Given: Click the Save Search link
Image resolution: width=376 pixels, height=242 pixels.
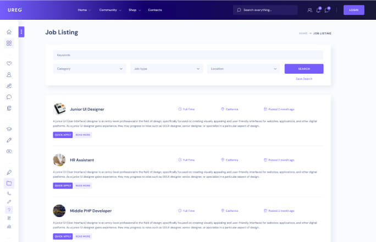Looking at the screenshot, I should 304,79.
